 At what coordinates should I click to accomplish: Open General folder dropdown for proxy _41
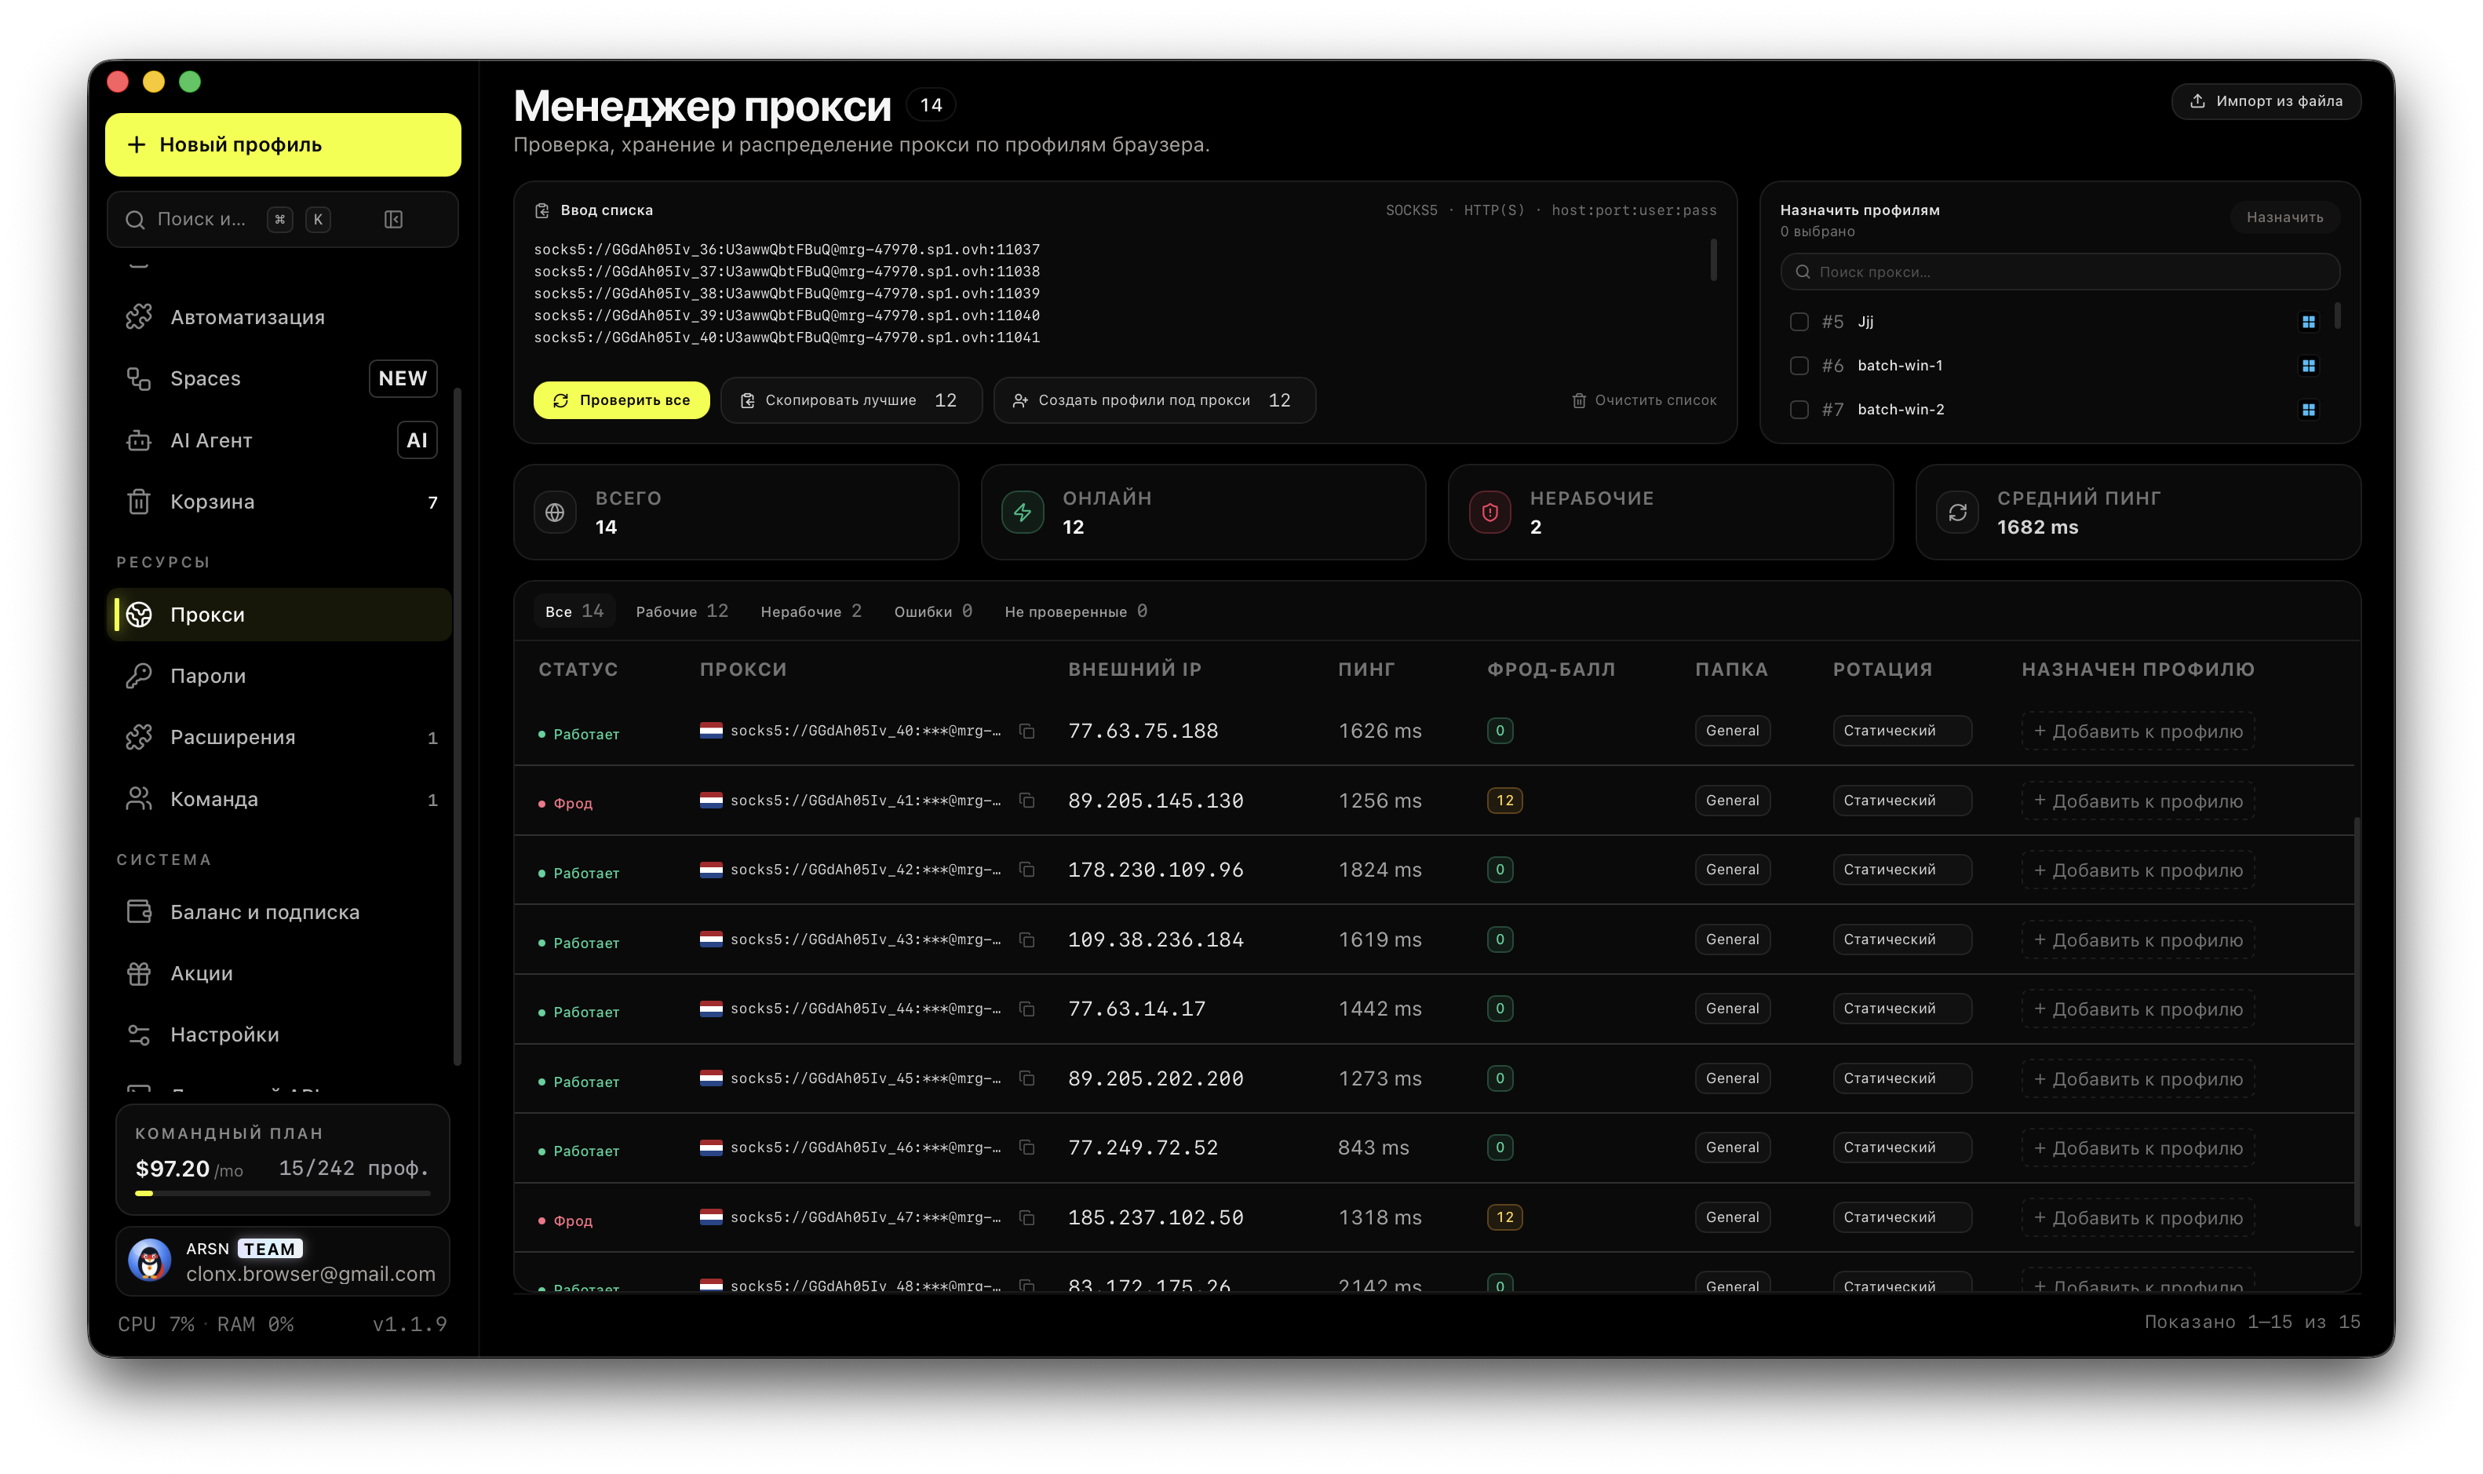[1731, 801]
